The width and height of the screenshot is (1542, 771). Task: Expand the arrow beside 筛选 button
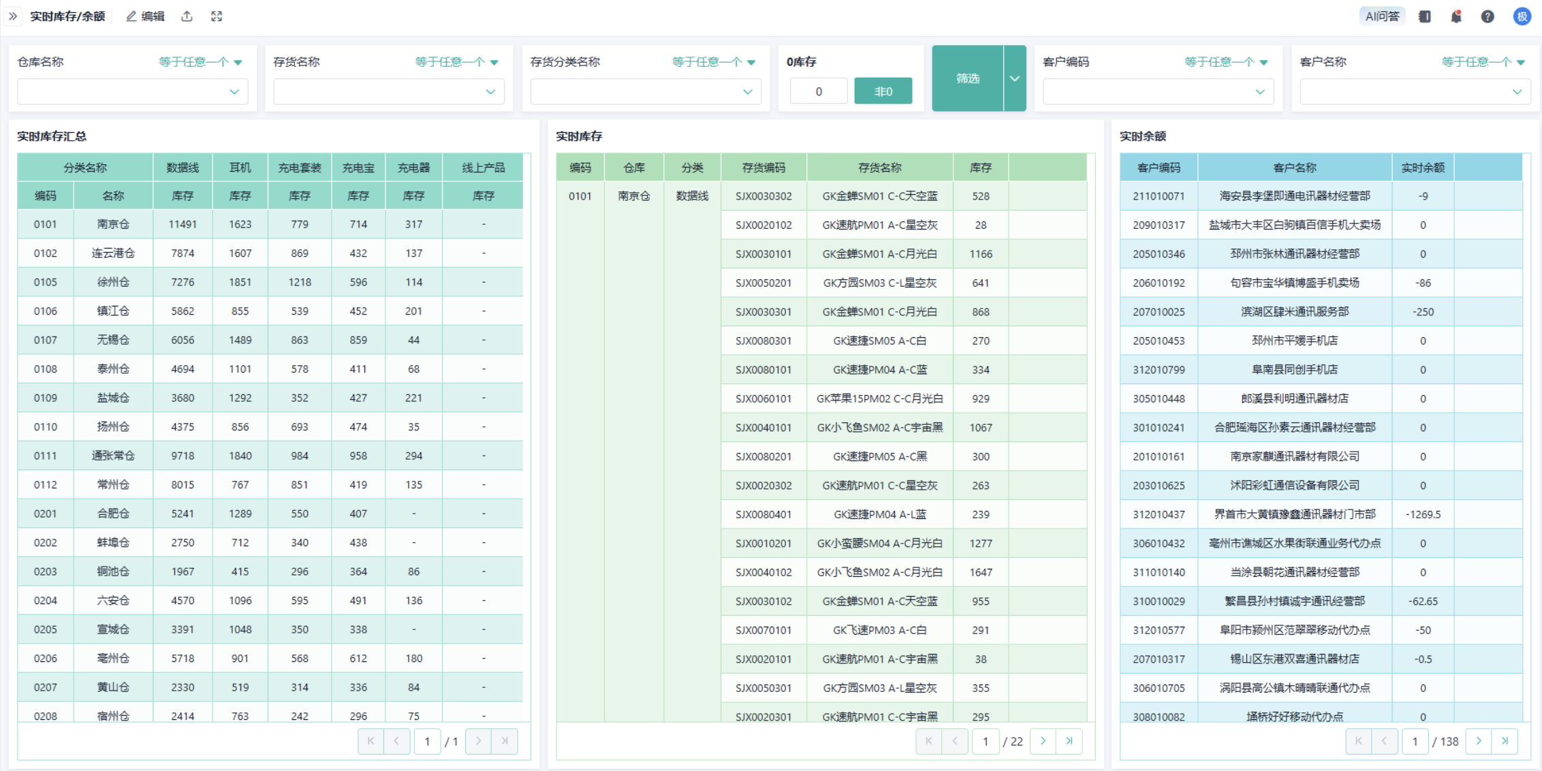(1015, 78)
